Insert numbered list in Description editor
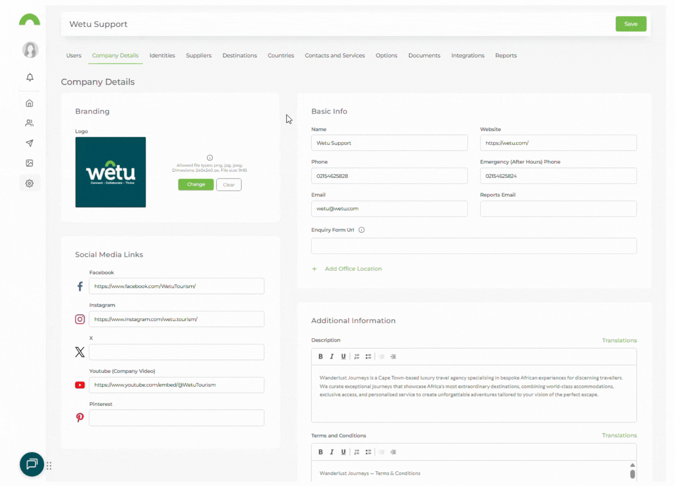 click(x=357, y=356)
